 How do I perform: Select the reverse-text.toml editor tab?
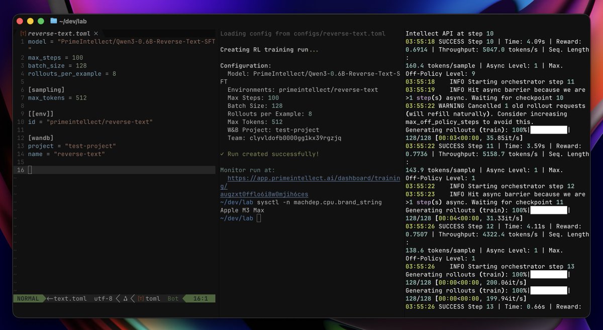[x=59, y=34]
